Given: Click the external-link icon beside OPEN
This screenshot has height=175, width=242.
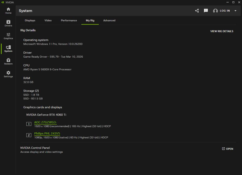Looking at the screenshot, I should (223, 149).
